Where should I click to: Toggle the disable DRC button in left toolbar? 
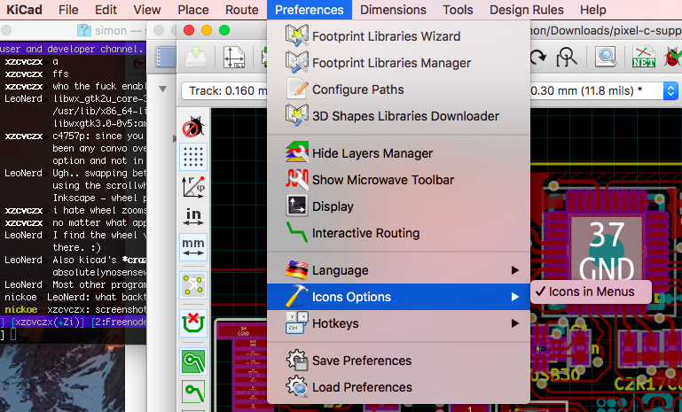192,128
